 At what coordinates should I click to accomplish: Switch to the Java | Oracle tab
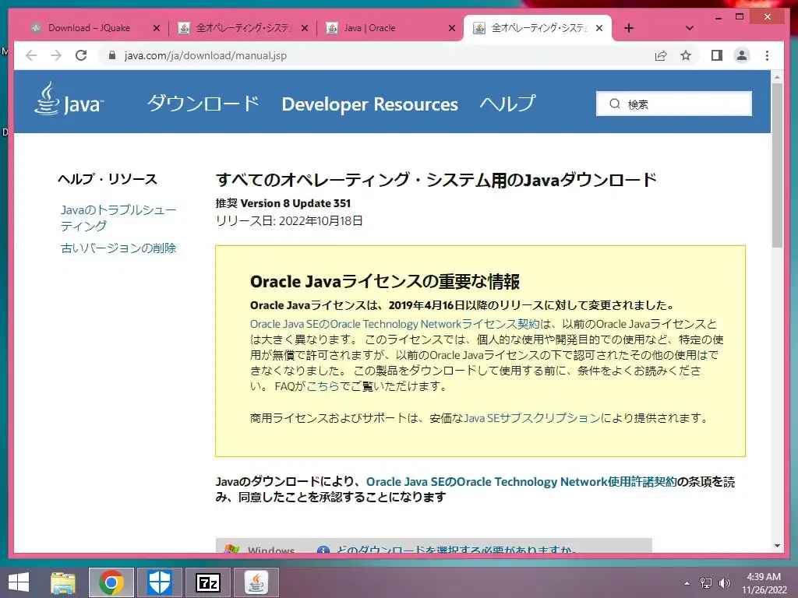[369, 28]
